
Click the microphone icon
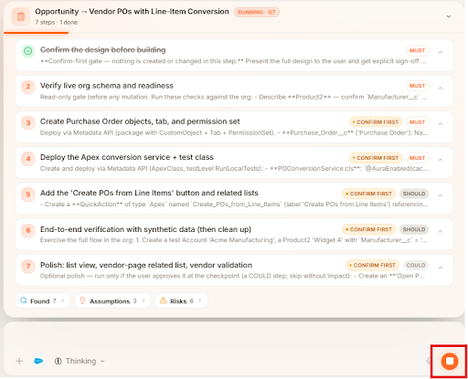(x=429, y=361)
